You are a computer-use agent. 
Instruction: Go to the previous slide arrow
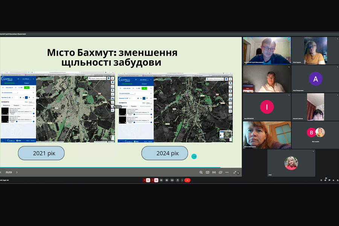(1, 173)
